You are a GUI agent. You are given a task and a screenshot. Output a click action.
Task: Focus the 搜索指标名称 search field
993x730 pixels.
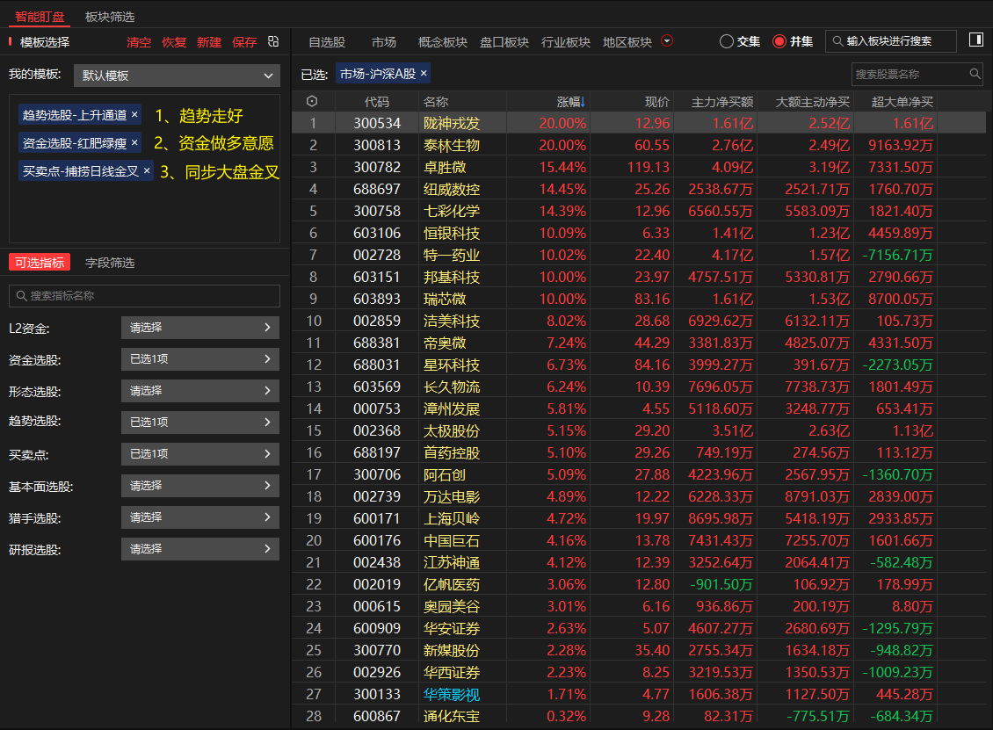[x=144, y=296]
